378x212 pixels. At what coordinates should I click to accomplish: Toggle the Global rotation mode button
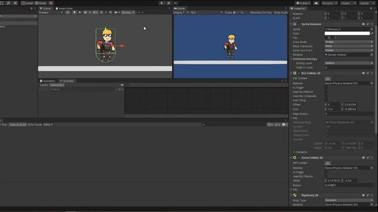[41, 3]
